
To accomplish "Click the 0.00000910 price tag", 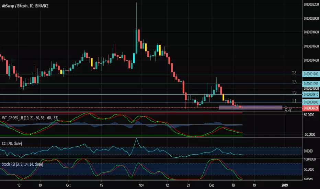I will (x=311, y=94).
